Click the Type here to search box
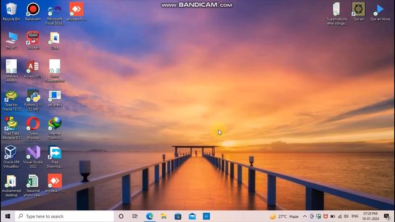This screenshot has width=395, height=222. pyautogui.click(x=64, y=216)
